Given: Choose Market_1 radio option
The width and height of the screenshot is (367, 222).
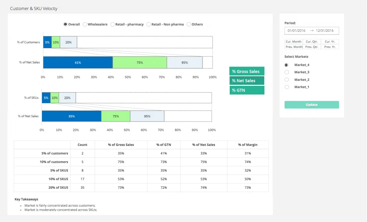Looking at the screenshot, I should [286, 87].
